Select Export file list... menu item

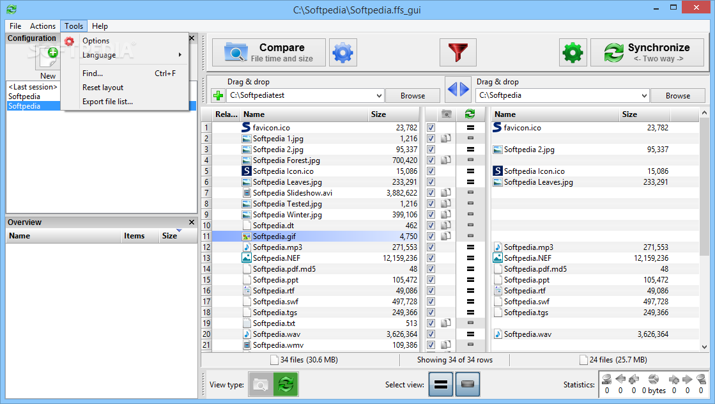pos(125,102)
